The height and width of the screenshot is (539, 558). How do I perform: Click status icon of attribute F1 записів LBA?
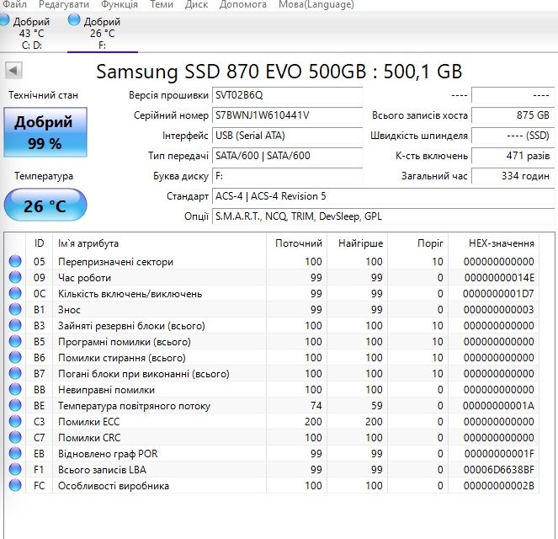click(15, 470)
